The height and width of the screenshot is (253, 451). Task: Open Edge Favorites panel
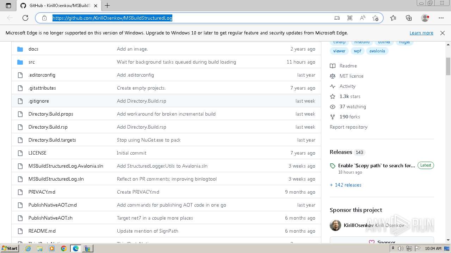[393, 18]
